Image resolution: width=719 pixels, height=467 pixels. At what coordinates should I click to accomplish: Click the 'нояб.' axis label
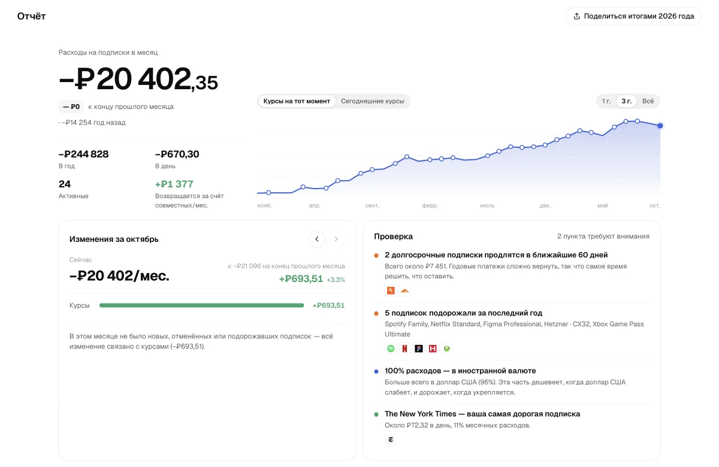pyautogui.click(x=264, y=205)
